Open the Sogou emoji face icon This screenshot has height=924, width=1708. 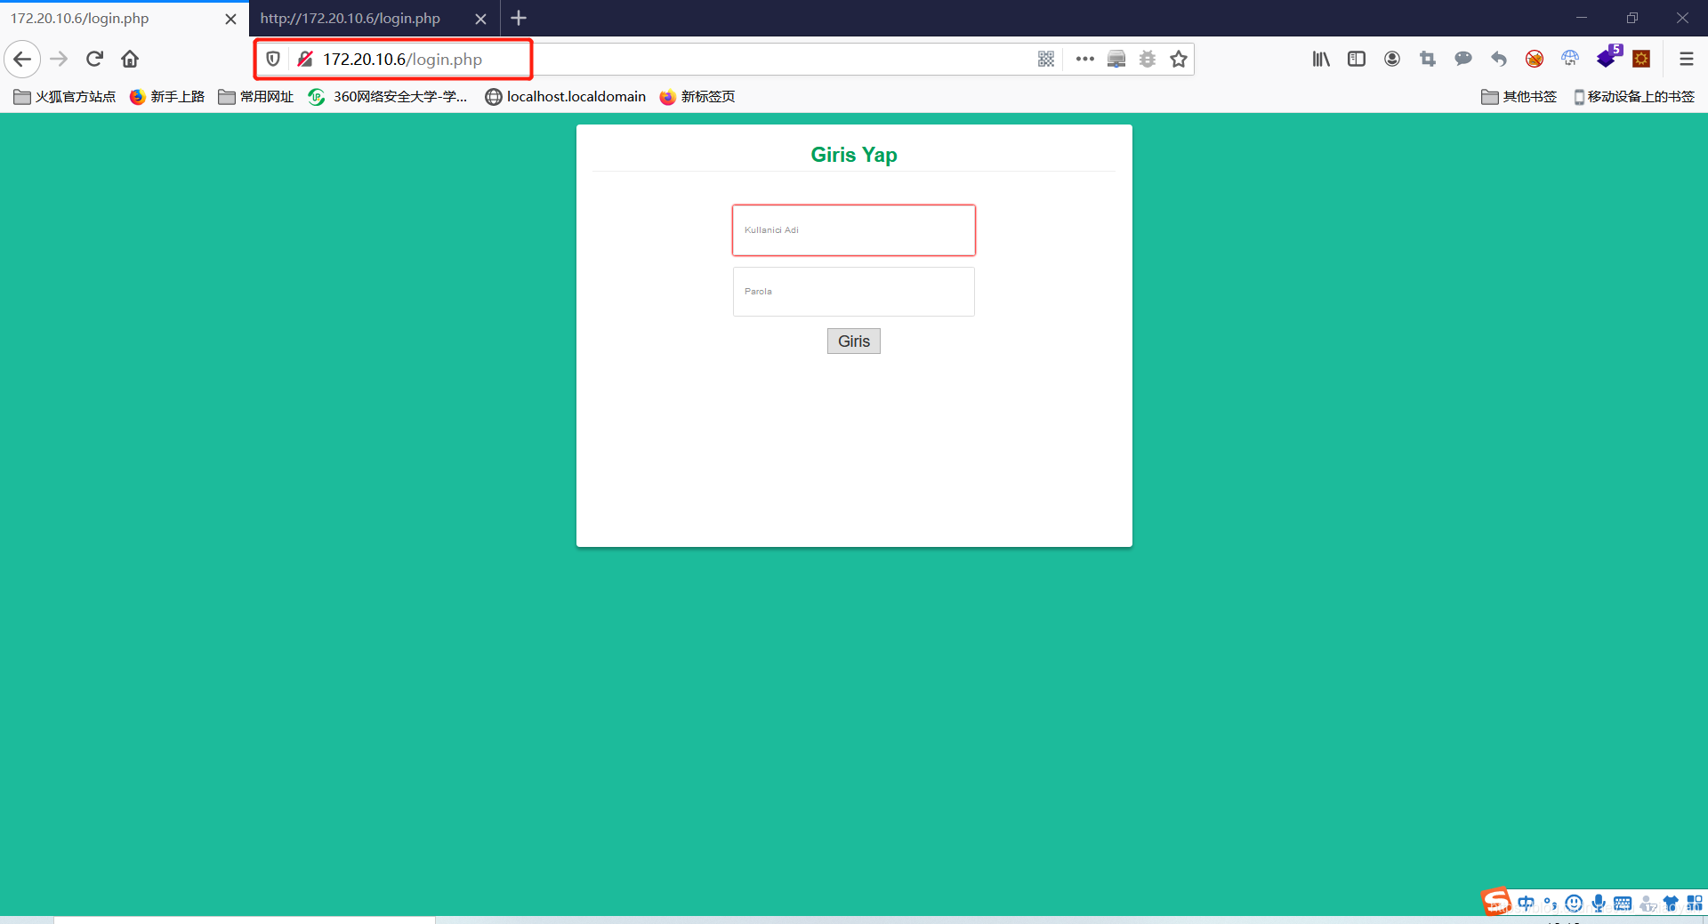(x=1575, y=904)
